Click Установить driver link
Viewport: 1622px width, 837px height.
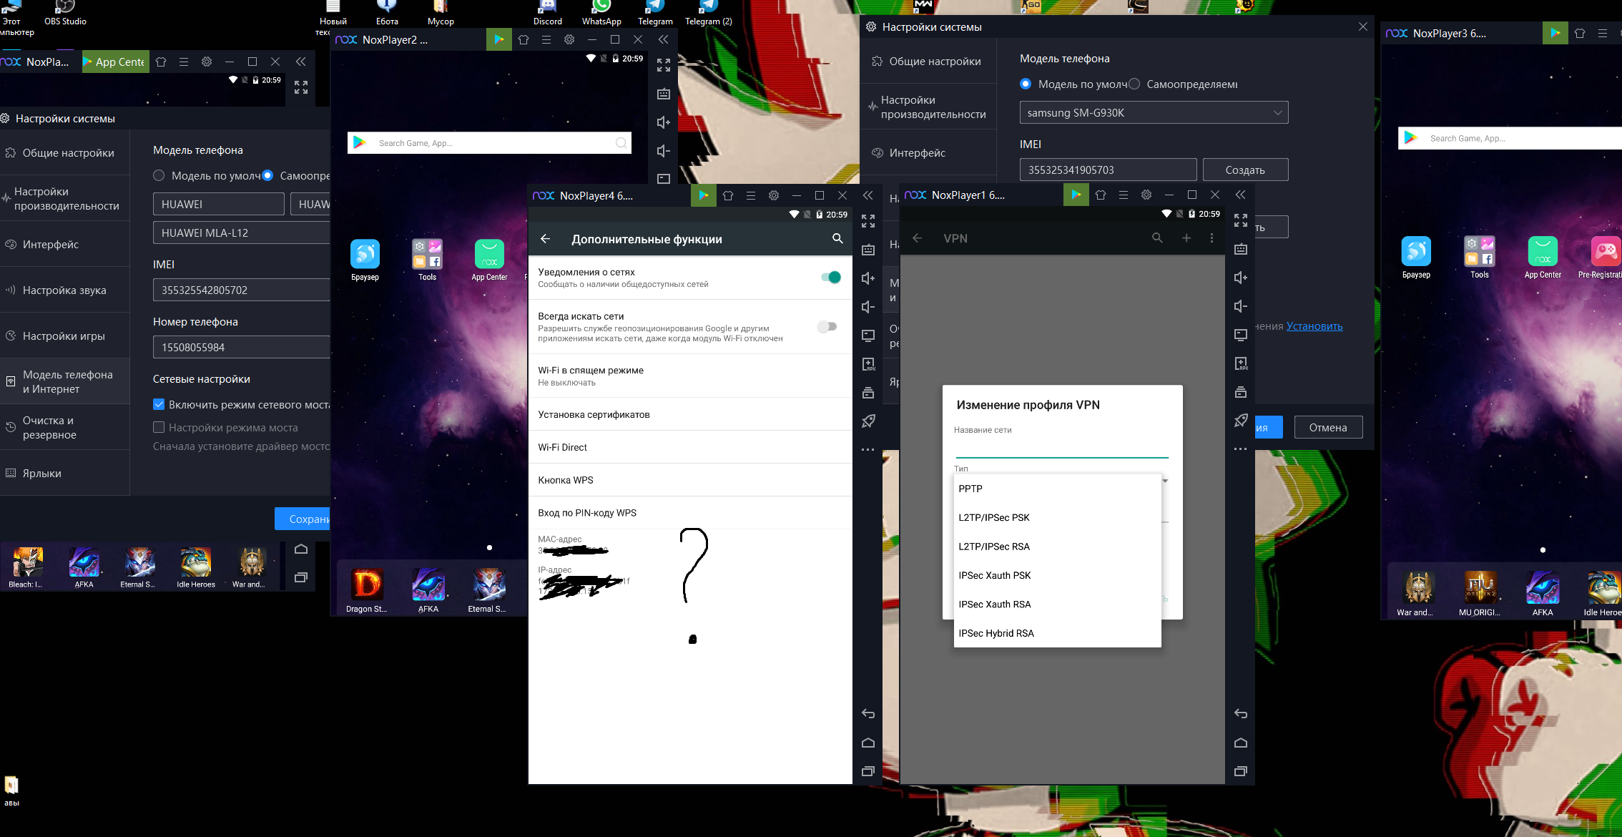click(1314, 326)
